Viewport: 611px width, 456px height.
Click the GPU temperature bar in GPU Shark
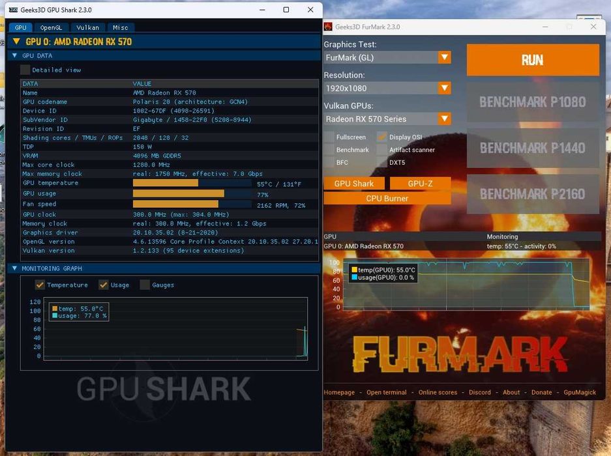tap(192, 183)
